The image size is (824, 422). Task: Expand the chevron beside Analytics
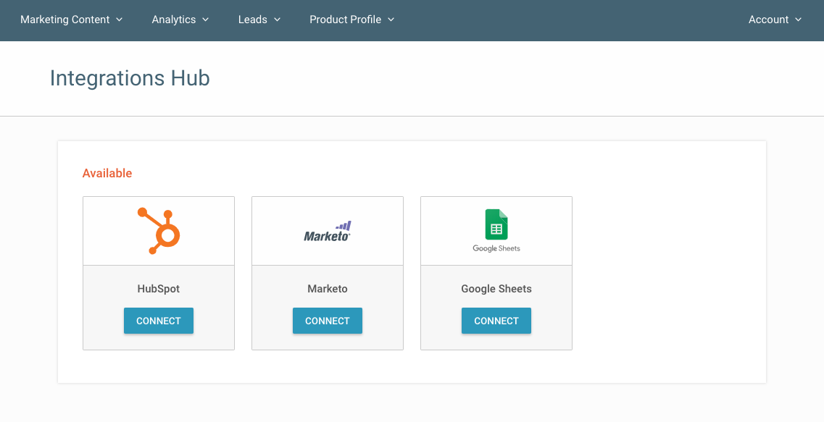(x=206, y=20)
